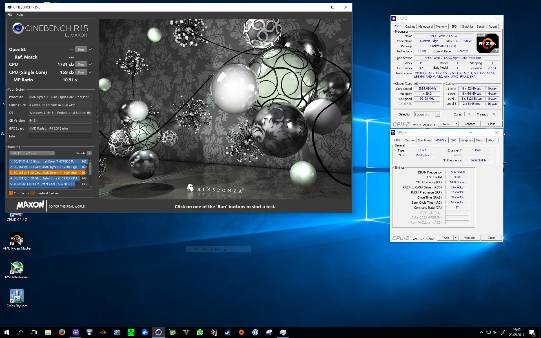Open MSI Afterburner desktop icon
Screen dimensions: 541x338
pyautogui.click(x=17, y=268)
